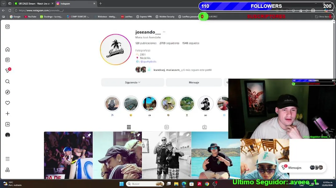Focus the taskbar Buscar search box
Image resolution: width=336 pixels, height=188 pixels.
(145, 184)
